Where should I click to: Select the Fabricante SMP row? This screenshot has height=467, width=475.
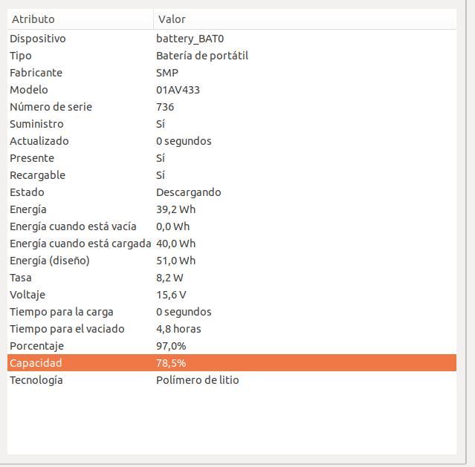[232, 73]
